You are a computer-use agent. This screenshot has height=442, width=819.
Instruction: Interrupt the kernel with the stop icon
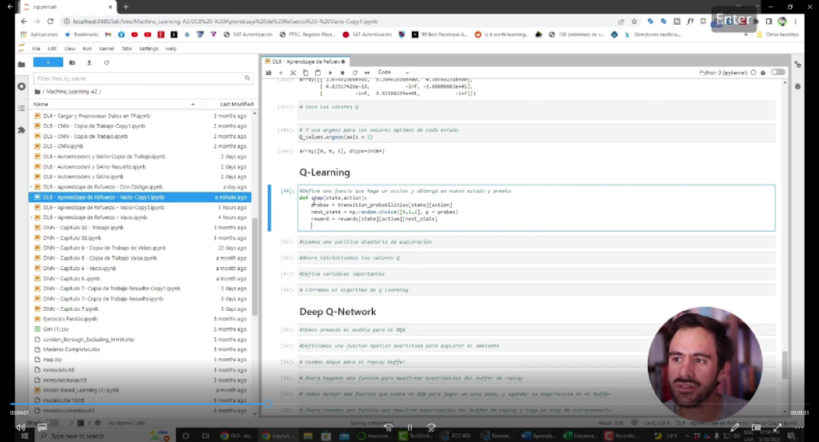pyautogui.click(x=343, y=73)
